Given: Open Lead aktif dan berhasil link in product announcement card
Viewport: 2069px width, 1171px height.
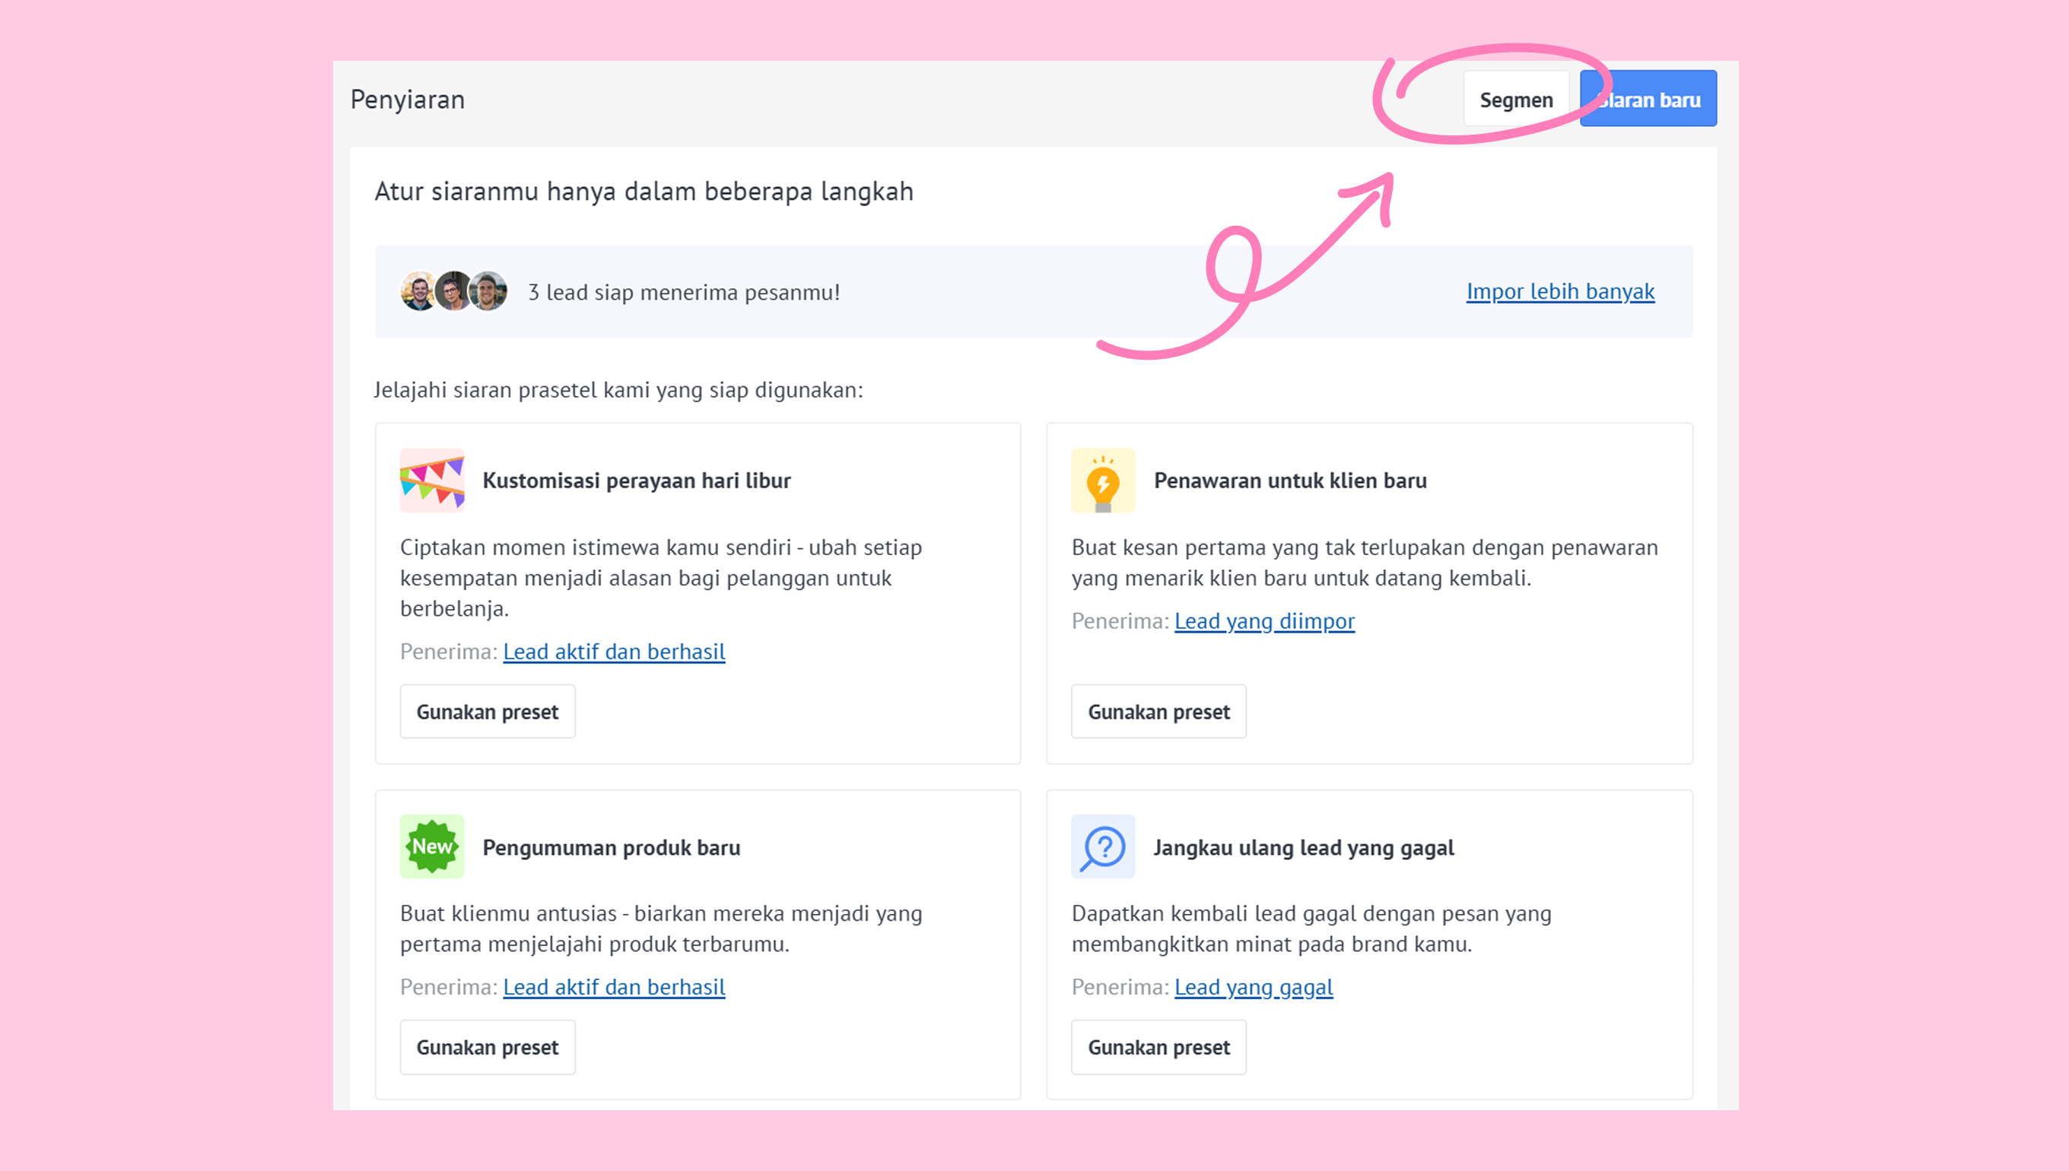Looking at the screenshot, I should coord(614,987).
